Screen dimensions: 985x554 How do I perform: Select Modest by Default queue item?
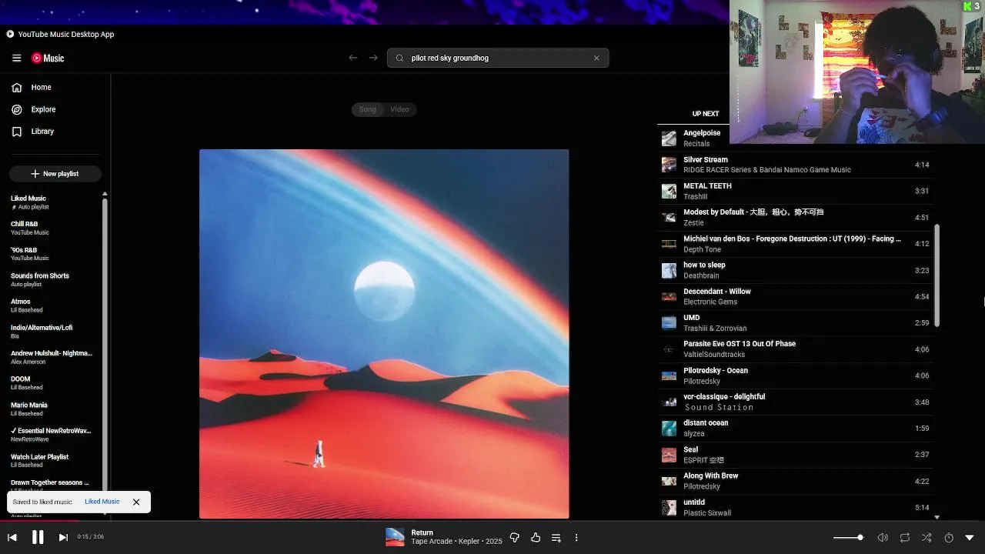tap(795, 217)
